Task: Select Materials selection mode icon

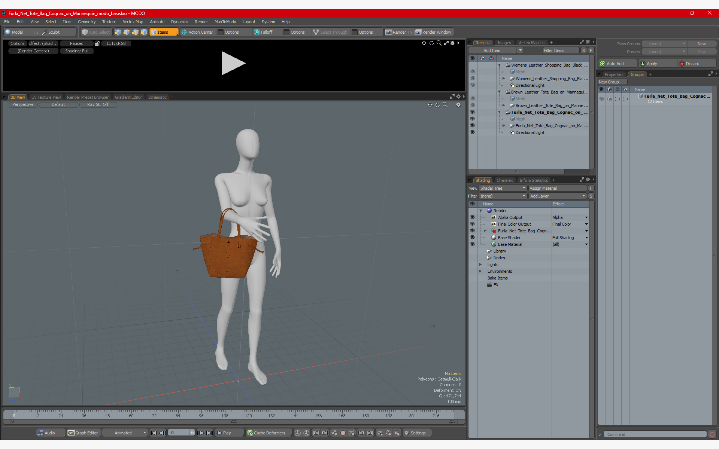Action: [144, 32]
